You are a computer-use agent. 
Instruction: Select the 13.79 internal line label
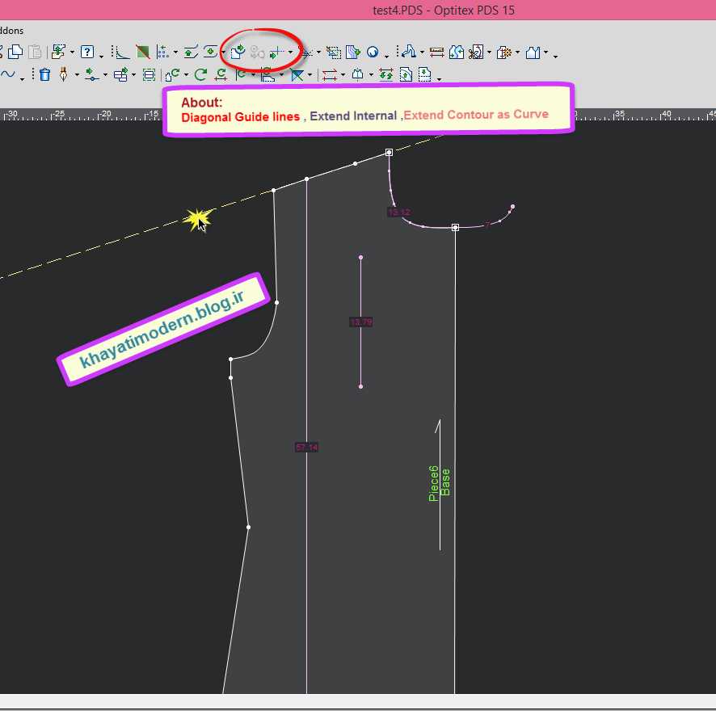(360, 322)
